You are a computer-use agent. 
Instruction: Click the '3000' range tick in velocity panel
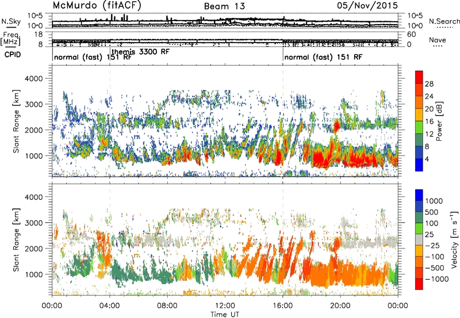34,223
